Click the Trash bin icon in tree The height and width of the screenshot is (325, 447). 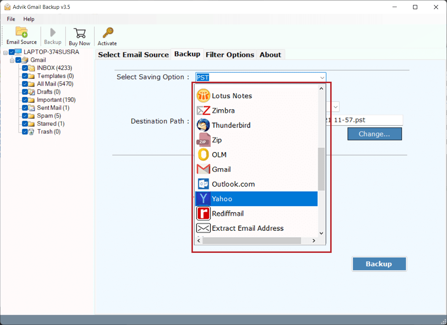(x=31, y=132)
